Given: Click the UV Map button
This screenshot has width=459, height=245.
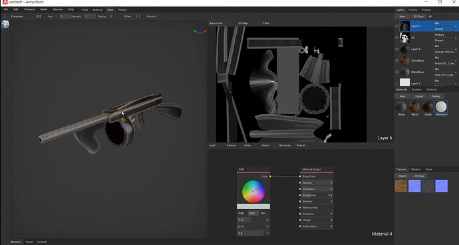Looking at the screenshot, I should tap(243, 23).
